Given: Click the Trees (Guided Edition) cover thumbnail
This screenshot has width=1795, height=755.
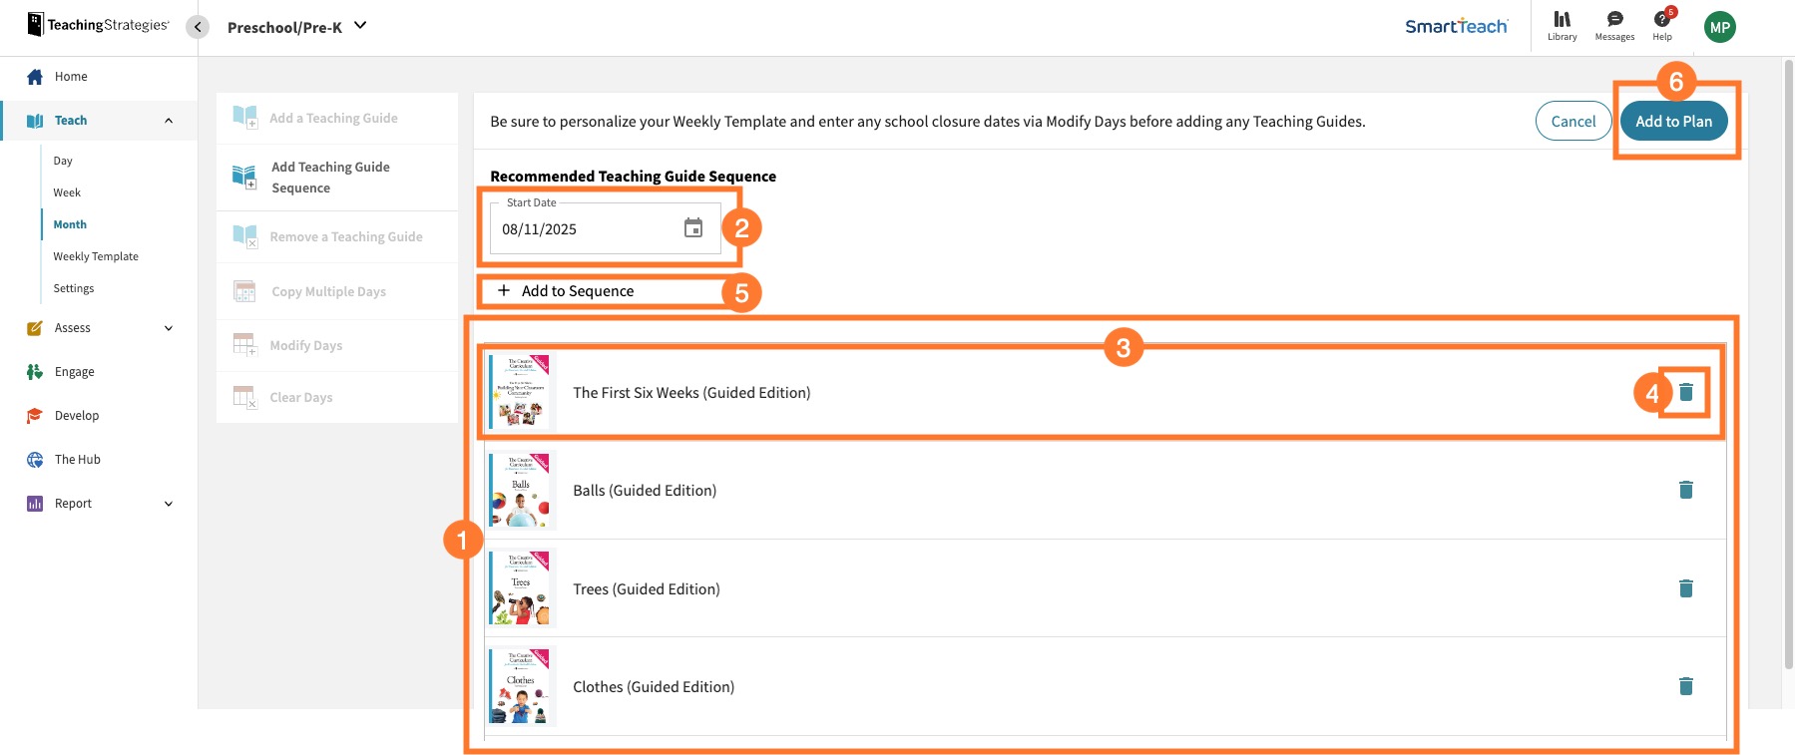Looking at the screenshot, I should 519,587.
